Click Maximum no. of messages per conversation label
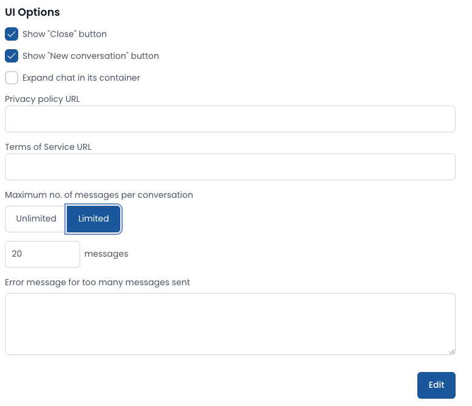 pos(99,195)
